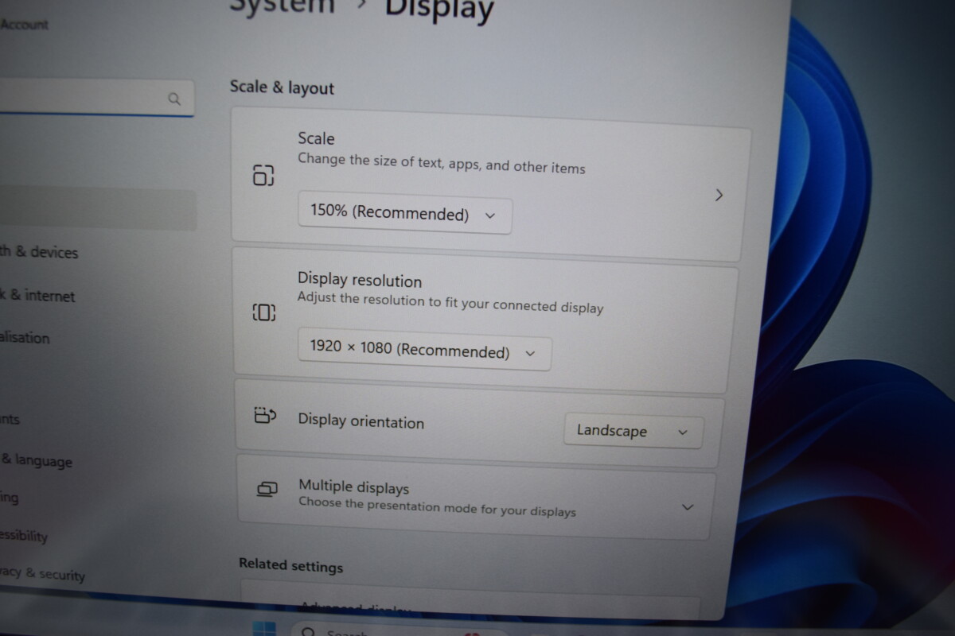
Task: Click the 'Adjust the resolution to fit' description
Action: click(x=450, y=302)
